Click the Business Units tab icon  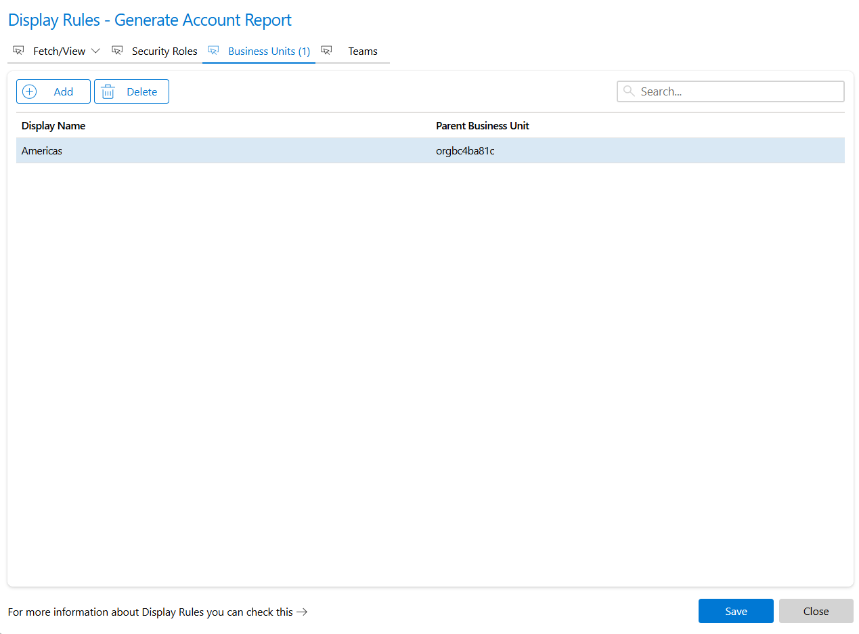tap(214, 51)
